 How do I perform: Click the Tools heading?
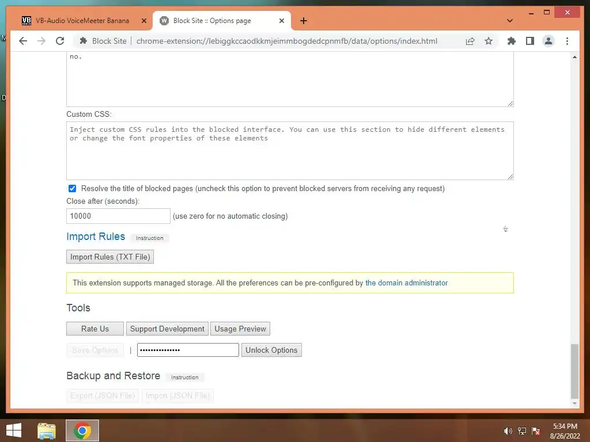(78, 308)
